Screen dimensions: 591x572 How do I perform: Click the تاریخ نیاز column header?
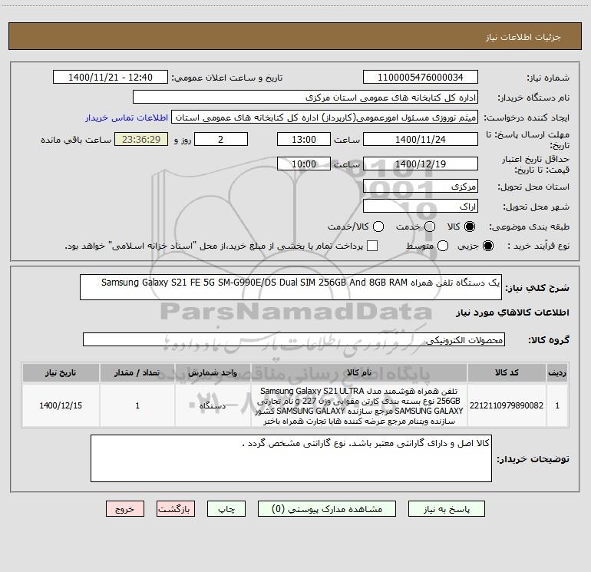point(61,372)
